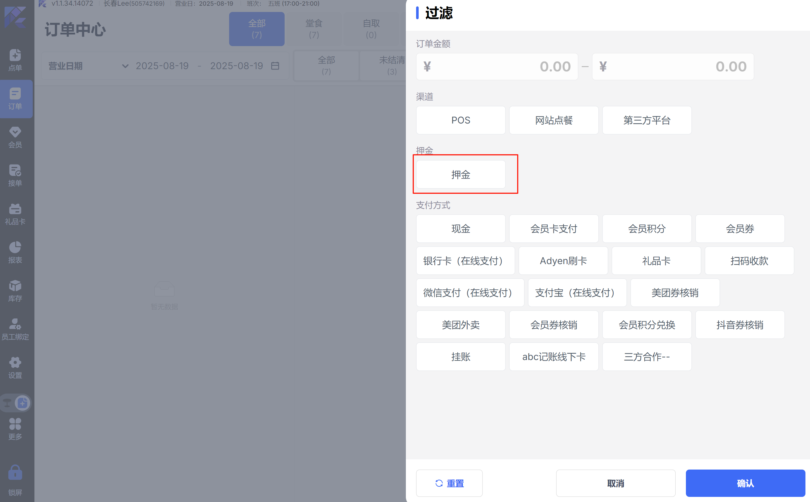Open the 接单 accept-order icon in sidebar
Viewport: 810px width, 502px height.
coord(15,175)
